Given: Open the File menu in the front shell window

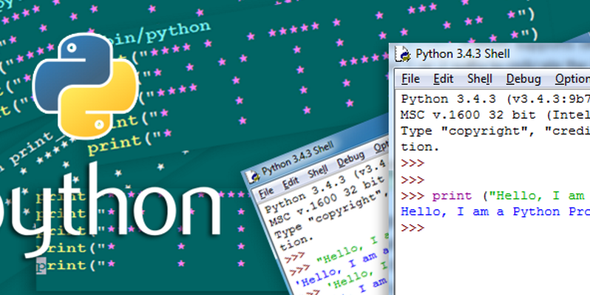Looking at the screenshot, I should click(410, 79).
